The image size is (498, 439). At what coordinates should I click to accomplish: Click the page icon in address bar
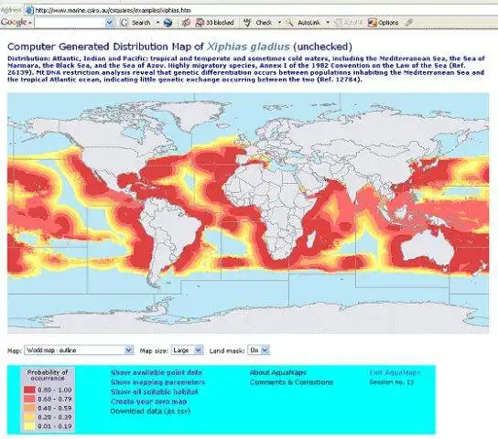tap(29, 10)
